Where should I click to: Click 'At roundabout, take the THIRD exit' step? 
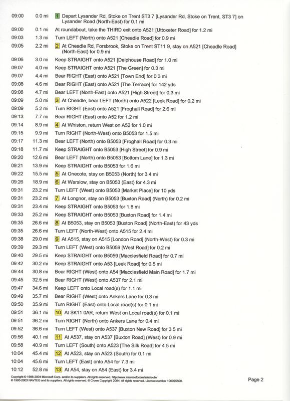pyautogui.click(x=134, y=30)
